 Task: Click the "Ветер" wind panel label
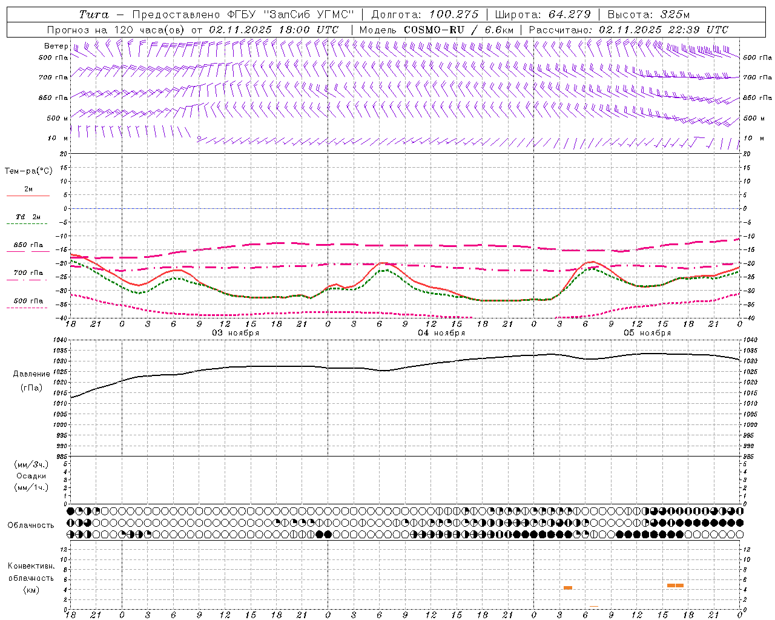point(56,46)
